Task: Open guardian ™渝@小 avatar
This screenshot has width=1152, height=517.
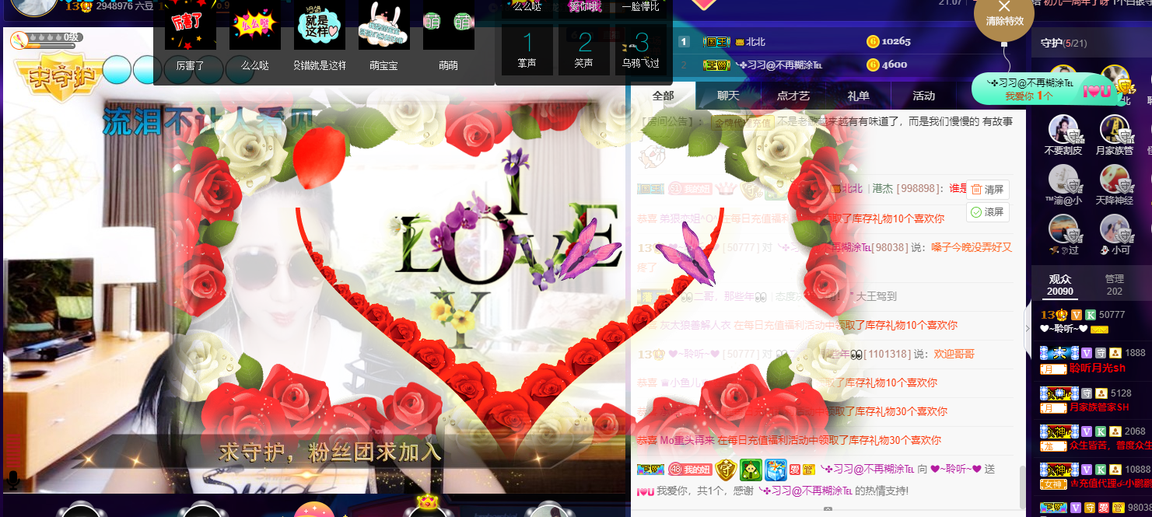Action: pyautogui.click(x=1063, y=180)
